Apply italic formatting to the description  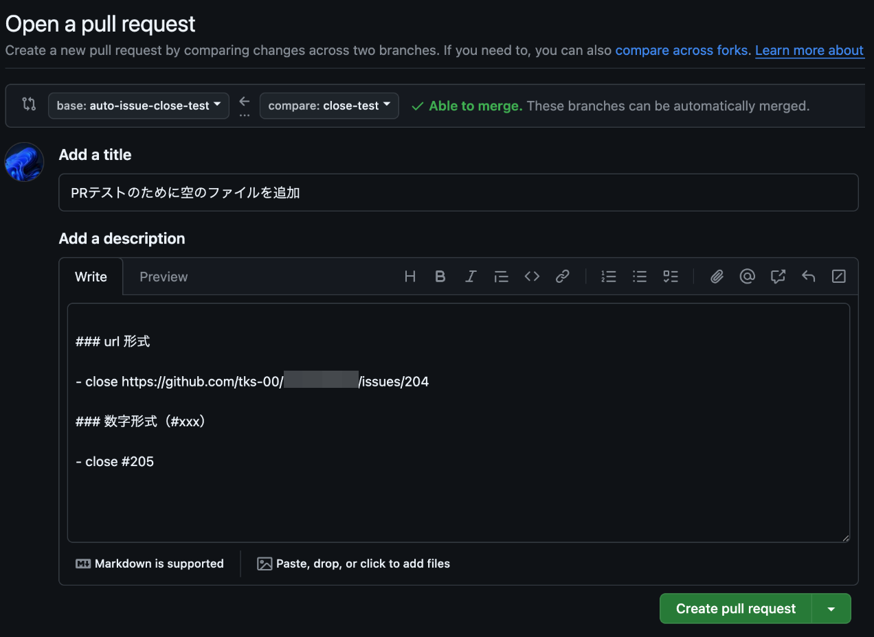coord(471,276)
